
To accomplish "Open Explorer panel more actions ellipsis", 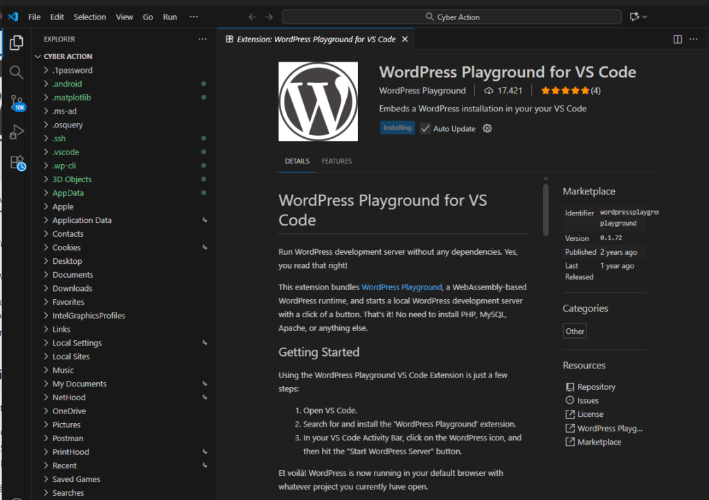I will point(202,39).
